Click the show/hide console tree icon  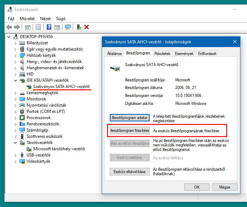coord(28,27)
